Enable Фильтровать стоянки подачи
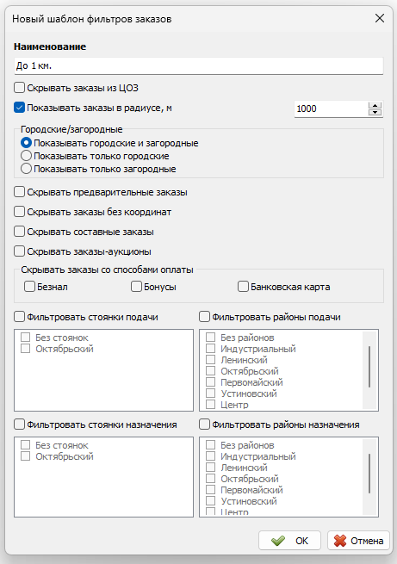397x564 pixels. [20, 317]
